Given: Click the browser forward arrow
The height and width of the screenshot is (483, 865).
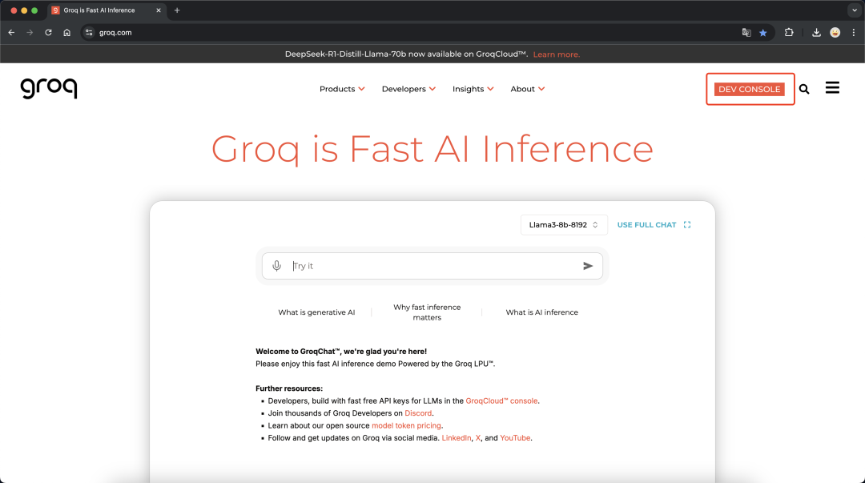Looking at the screenshot, I should point(30,33).
